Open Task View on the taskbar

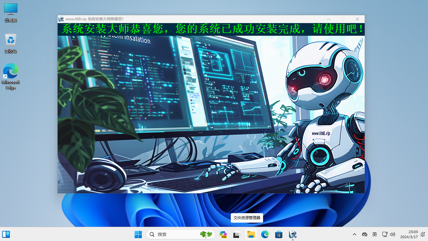pyautogui.click(x=237, y=234)
